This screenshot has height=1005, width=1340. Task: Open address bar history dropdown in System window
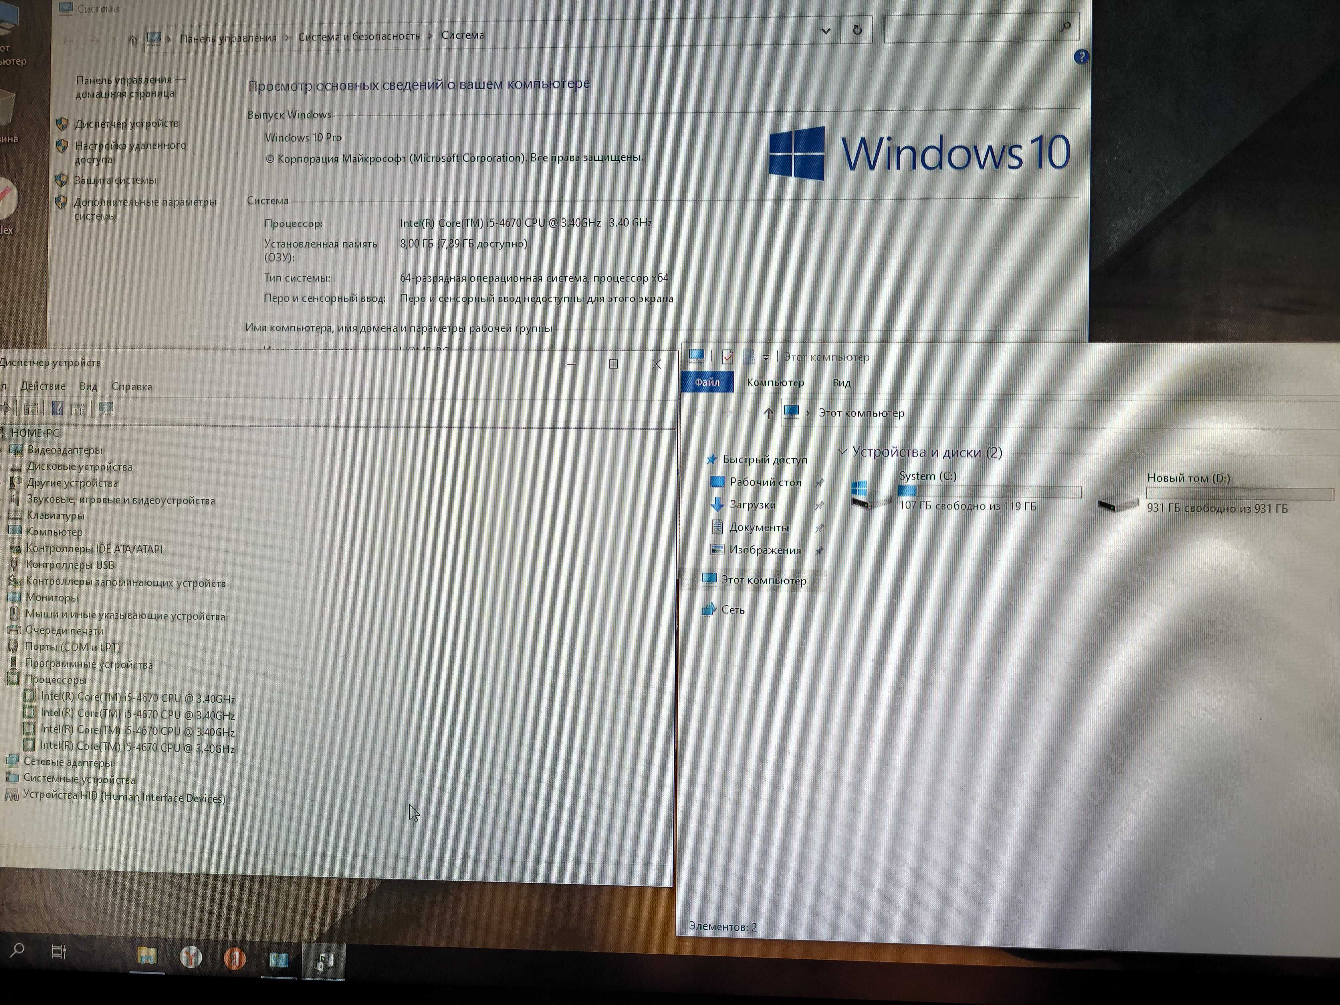[x=825, y=31]
